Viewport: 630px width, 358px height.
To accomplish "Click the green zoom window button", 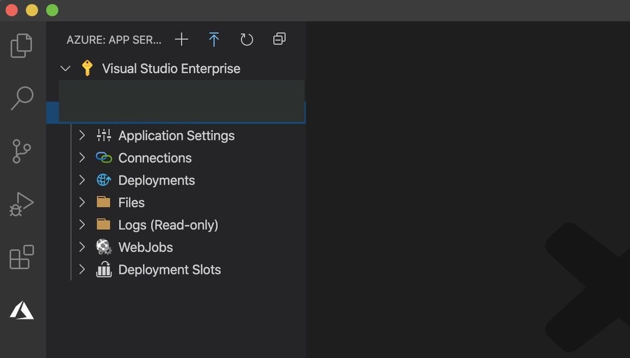I will coord(52,10).
